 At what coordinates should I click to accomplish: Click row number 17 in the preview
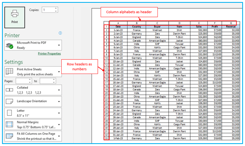point(107,82)
